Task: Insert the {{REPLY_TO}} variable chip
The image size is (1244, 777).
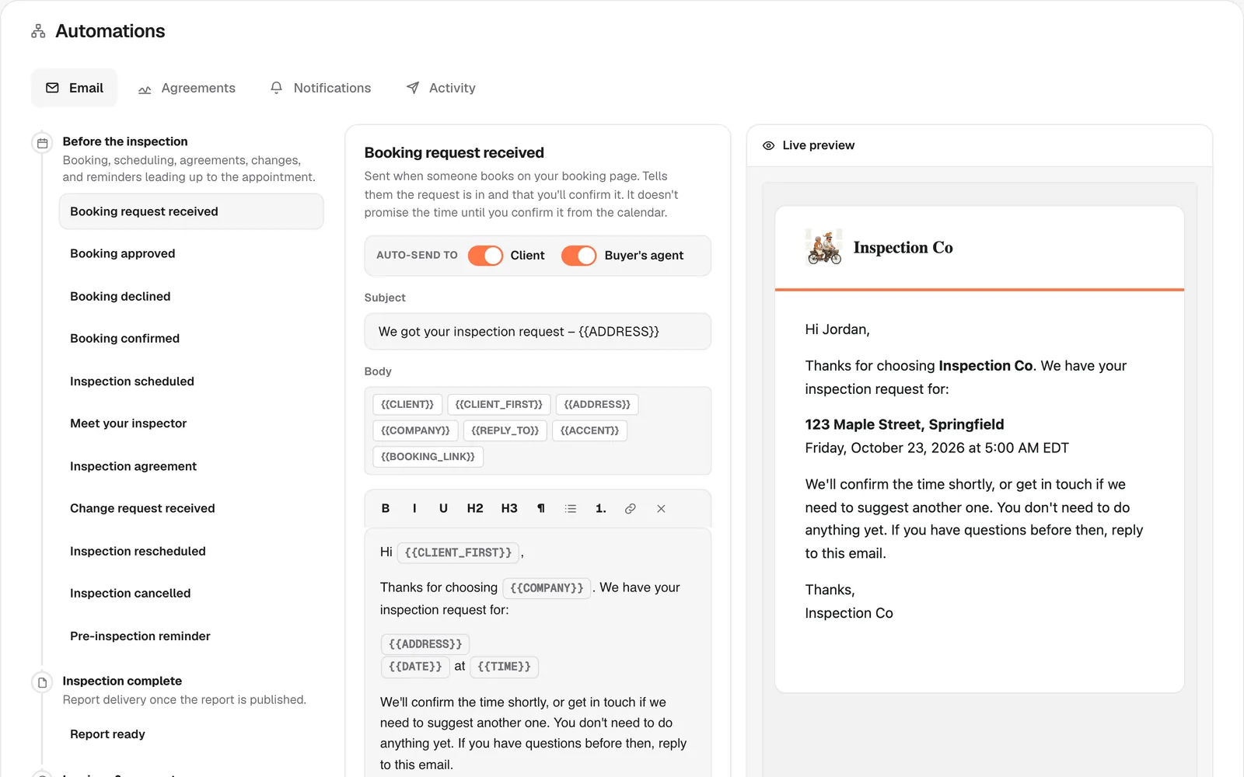Action: tap(505, 430)
